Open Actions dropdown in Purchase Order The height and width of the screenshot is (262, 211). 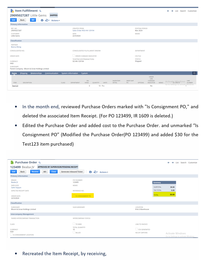(104, 172)
